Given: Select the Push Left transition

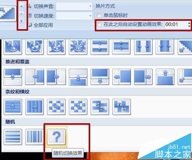Looking at the screenshot, I should click(x=35, y=77).
